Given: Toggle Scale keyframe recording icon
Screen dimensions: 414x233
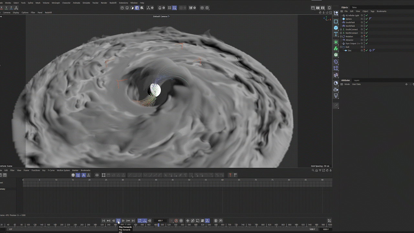Looking at the screenshot, I should [198, 221].
